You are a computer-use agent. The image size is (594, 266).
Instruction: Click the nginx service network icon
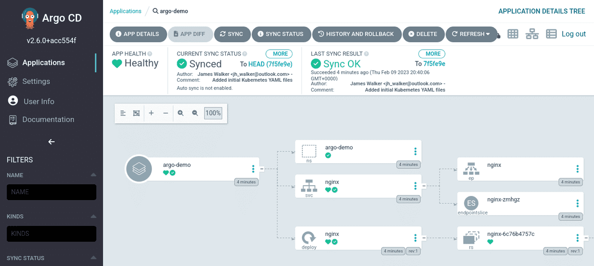pyautogui.click(x=309, y=186)
